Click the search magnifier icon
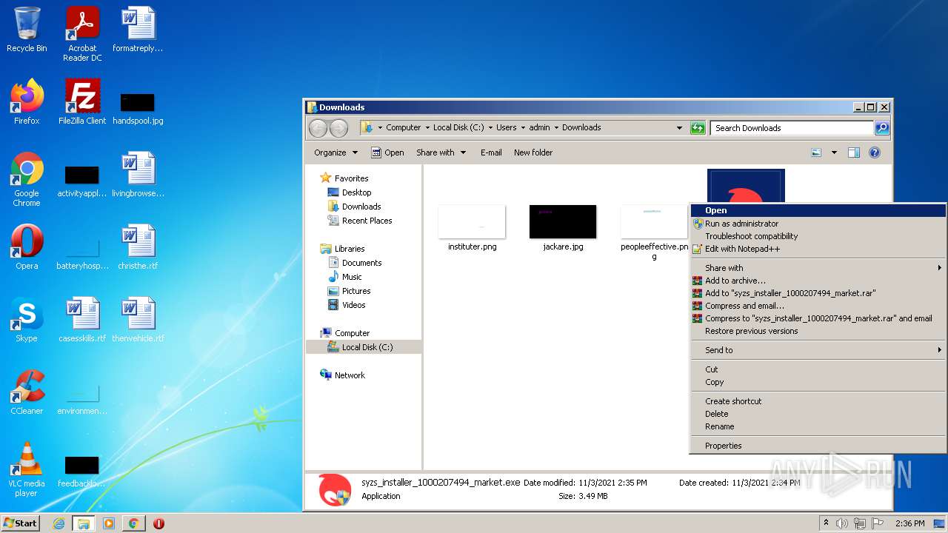This screenshot has height=533, width=948. [x=881, y=128]
